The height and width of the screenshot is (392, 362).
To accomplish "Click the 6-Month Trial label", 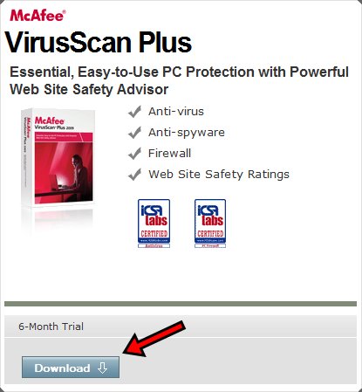I will coord(51,327).
